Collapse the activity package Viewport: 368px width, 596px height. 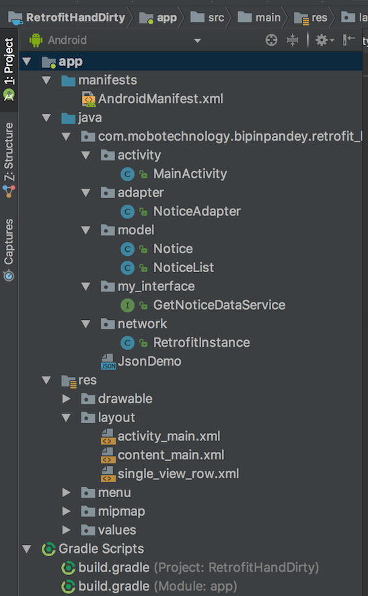click(x=86, y=155)
